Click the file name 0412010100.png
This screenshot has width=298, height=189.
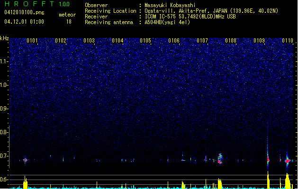24,12
